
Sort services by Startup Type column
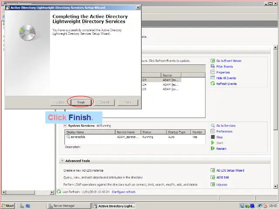pyautogui.click(x=177, y=132)
